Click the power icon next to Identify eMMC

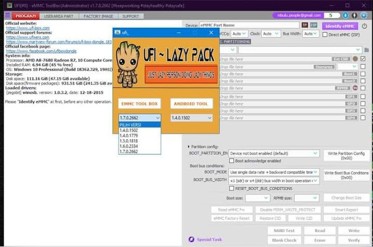pos(364,26)
